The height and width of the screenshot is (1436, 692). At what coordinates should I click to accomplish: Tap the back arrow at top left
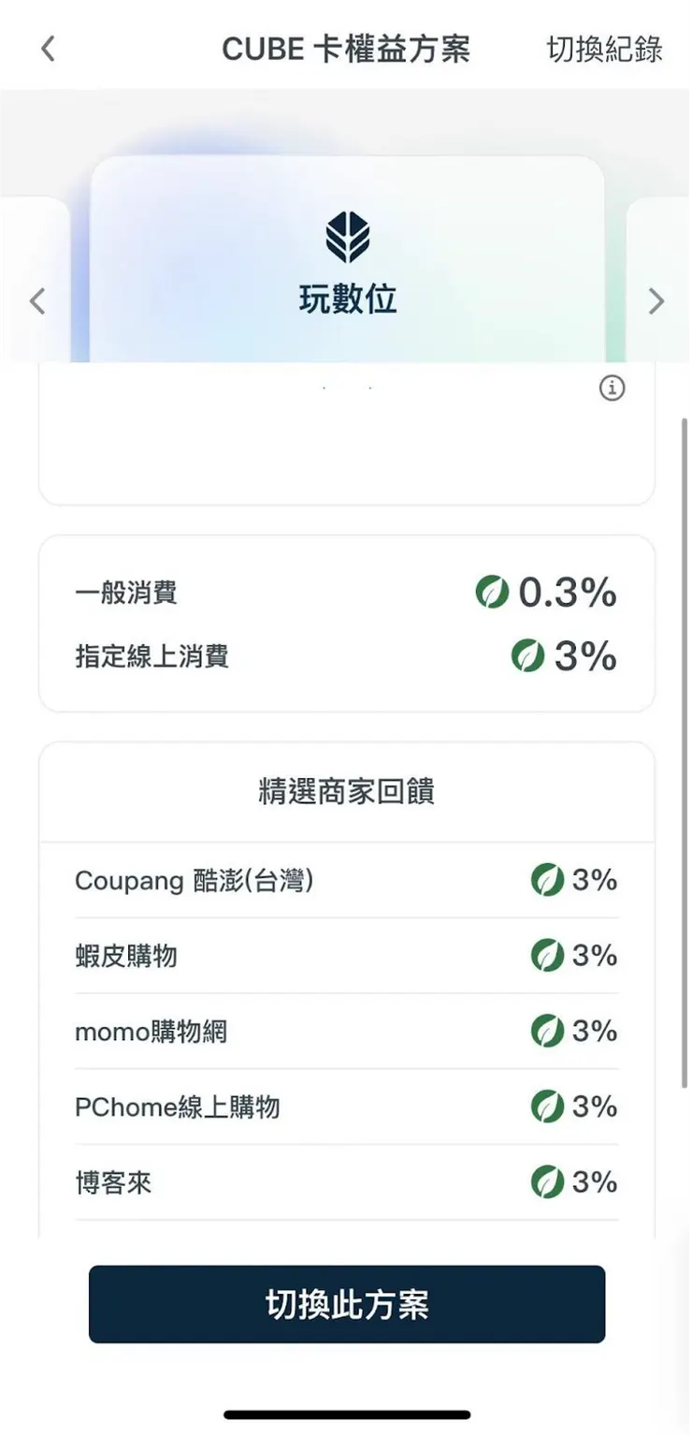48,48
